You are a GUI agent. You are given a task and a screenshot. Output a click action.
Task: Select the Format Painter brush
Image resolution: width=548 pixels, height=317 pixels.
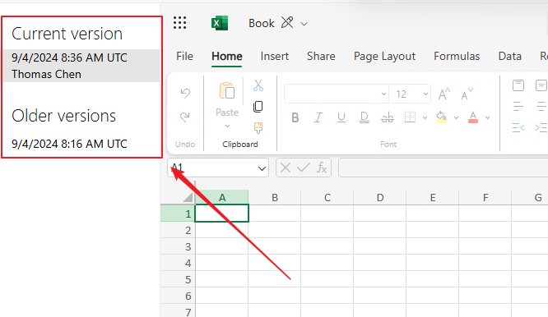(258, 128)
